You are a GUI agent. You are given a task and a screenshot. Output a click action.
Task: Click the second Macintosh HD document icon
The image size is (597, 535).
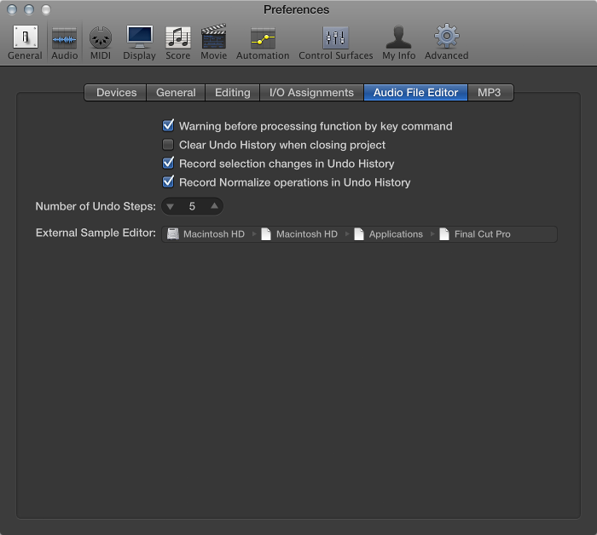(266, 233)
